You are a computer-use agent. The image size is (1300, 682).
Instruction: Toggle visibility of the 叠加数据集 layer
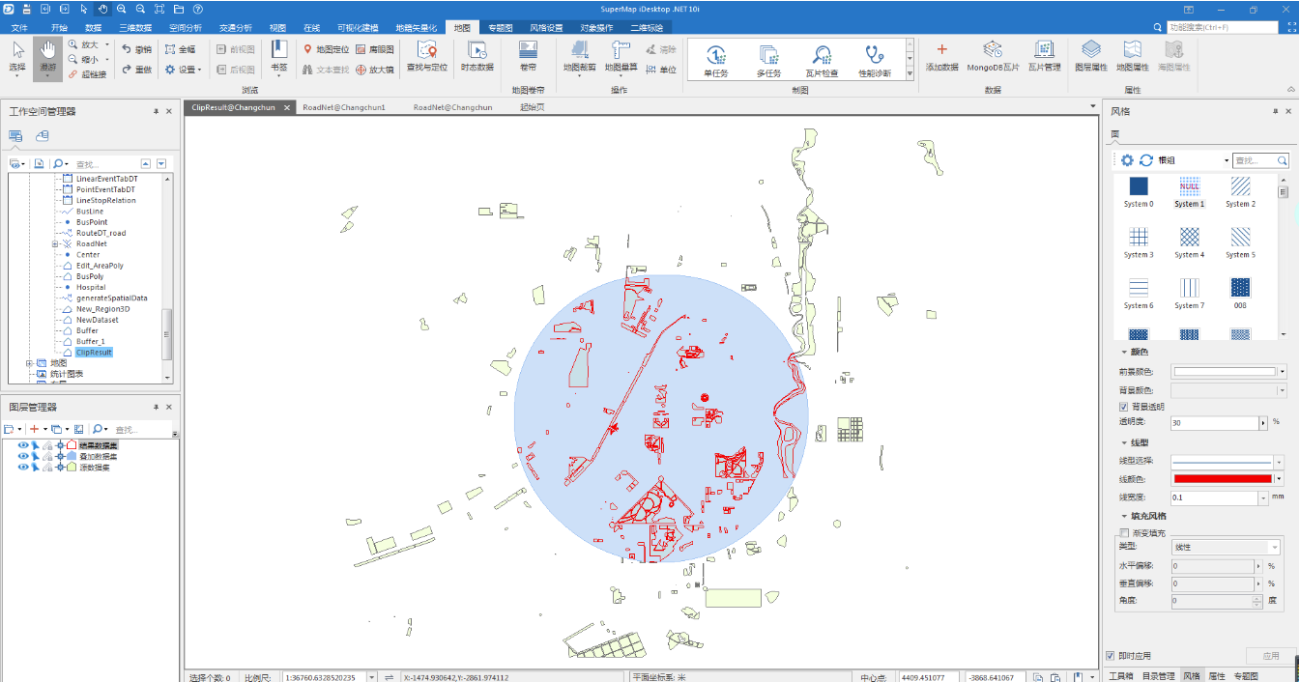[x=23, y=456]
